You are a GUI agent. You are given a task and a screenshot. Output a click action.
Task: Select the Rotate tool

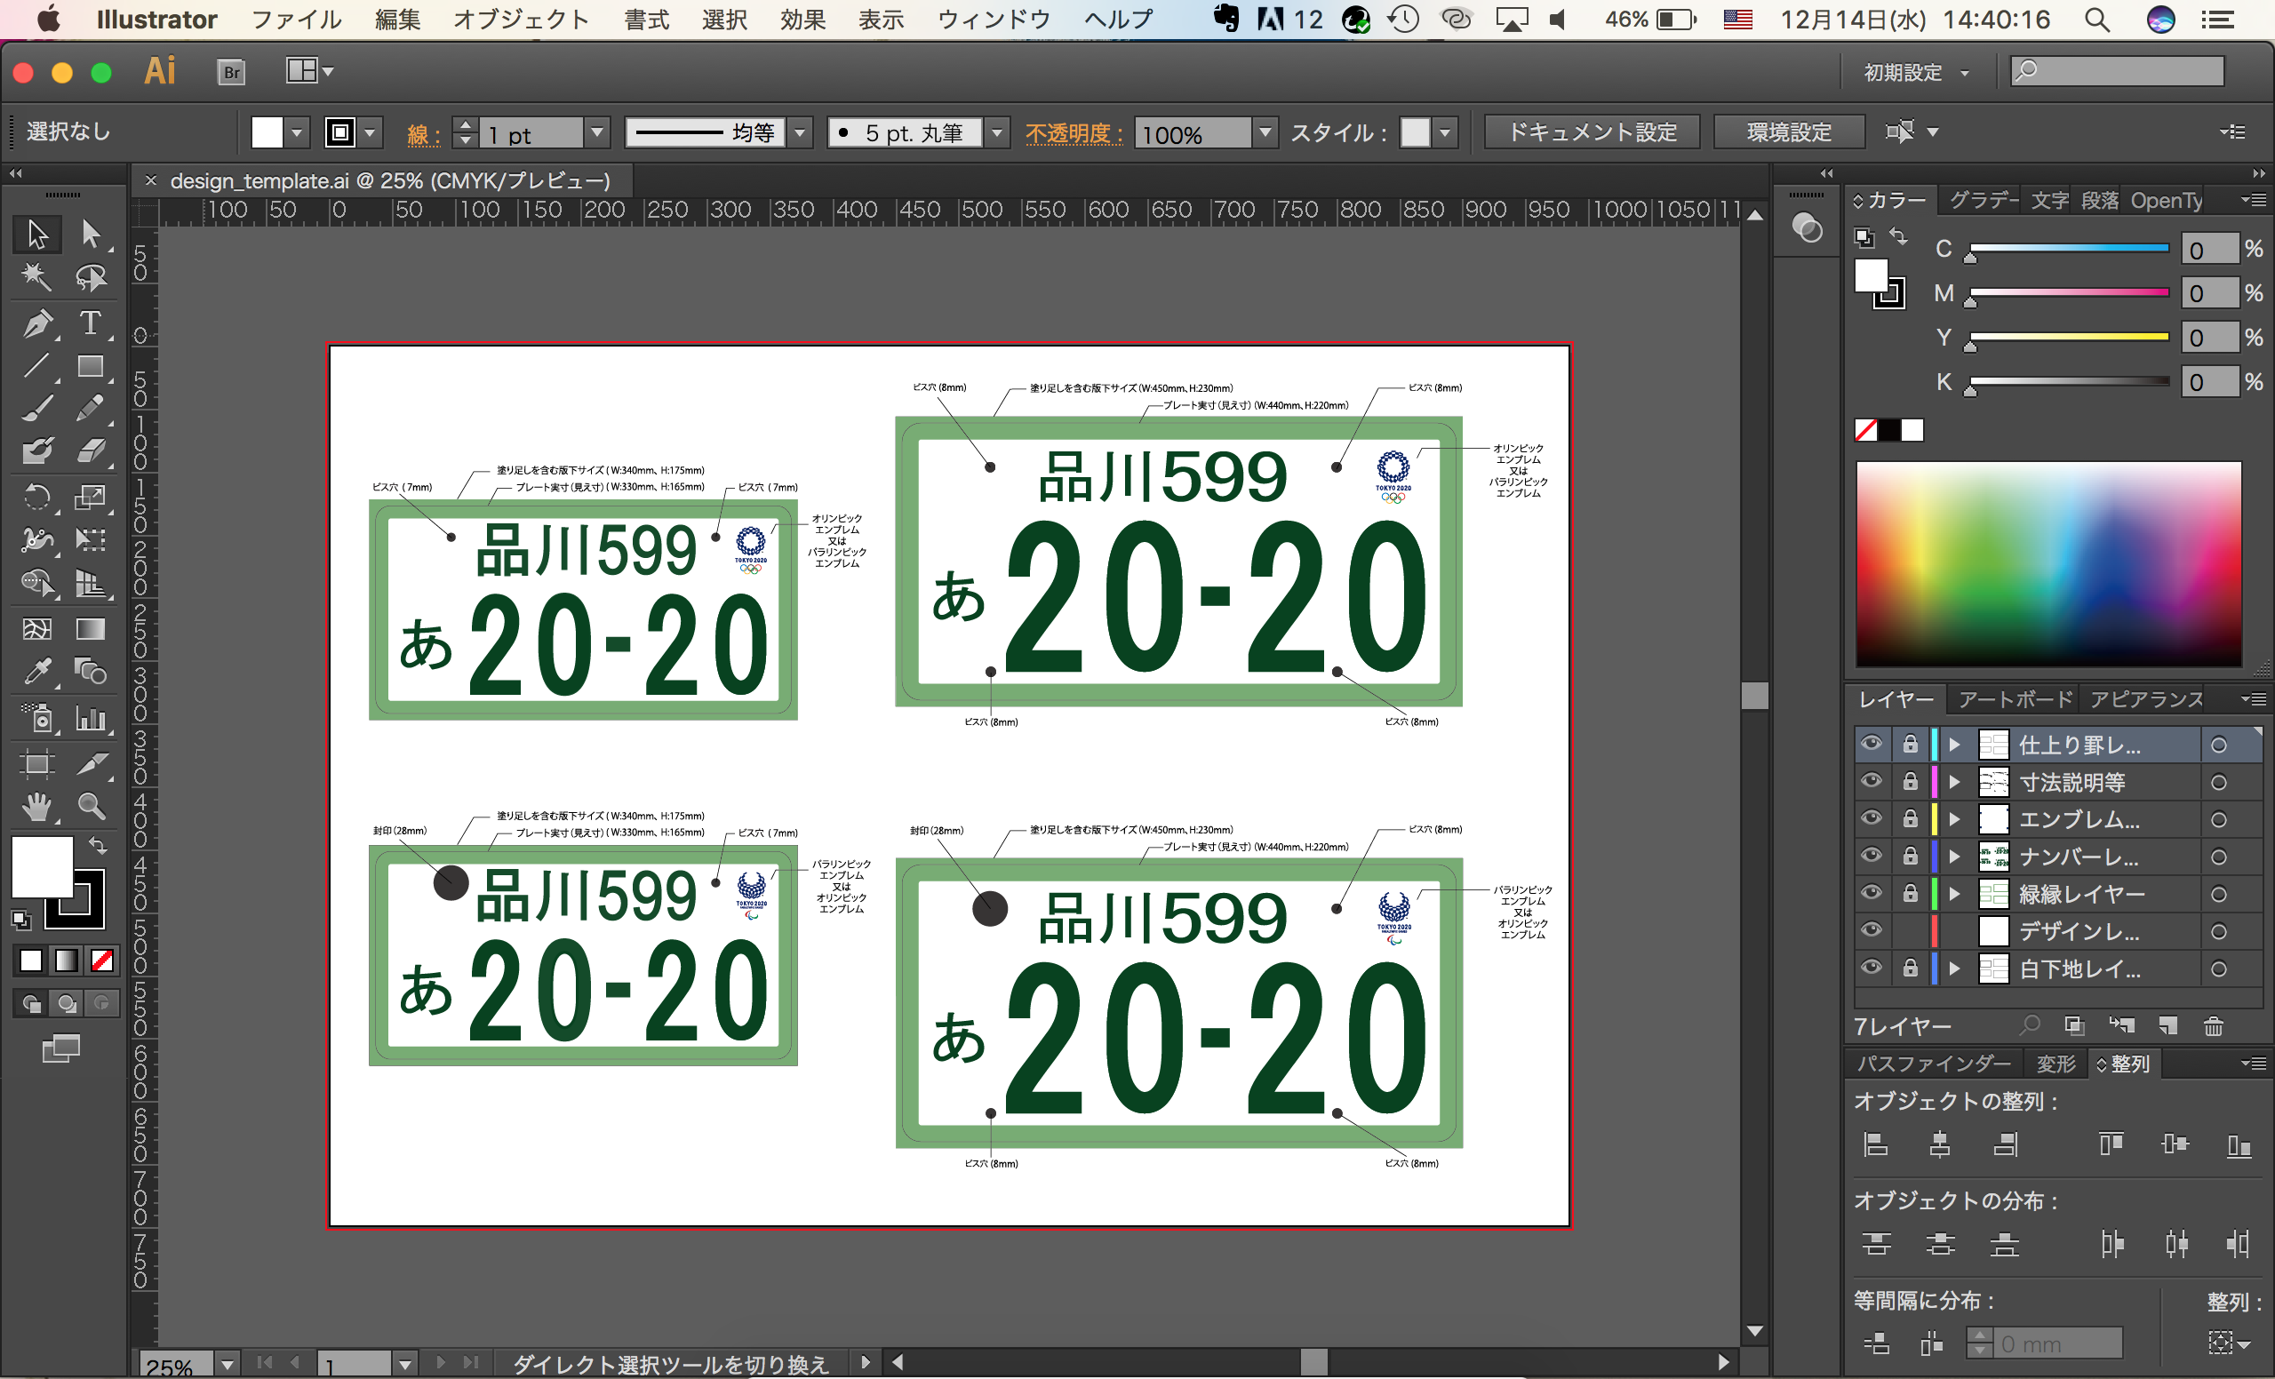37,497
